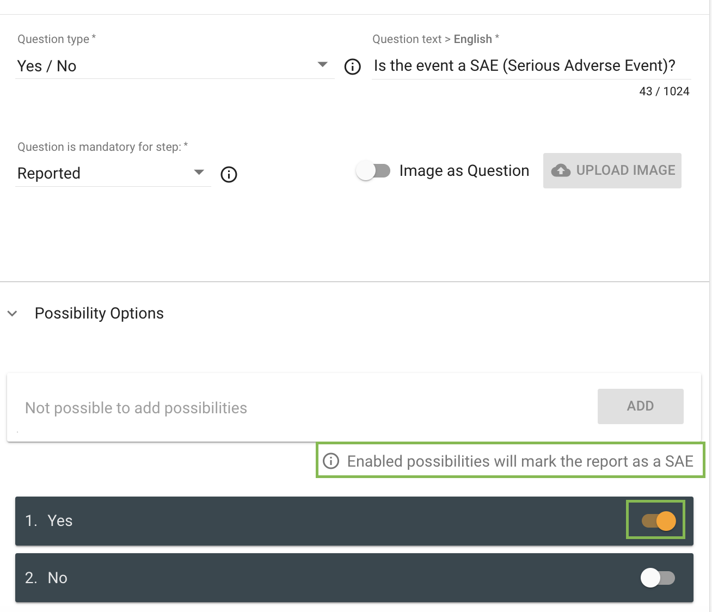This screenshot has height=612, width=712.
Task: Click the info icon beside the Question type dropdown
Action: [x=352, y=67]
